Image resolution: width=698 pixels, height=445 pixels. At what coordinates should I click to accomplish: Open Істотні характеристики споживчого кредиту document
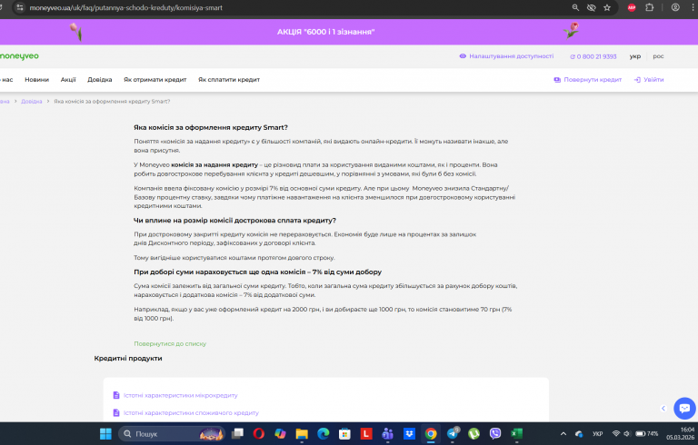coord(186,412)
